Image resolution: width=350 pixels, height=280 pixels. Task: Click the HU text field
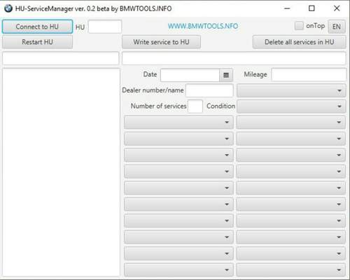pos(105,27)
